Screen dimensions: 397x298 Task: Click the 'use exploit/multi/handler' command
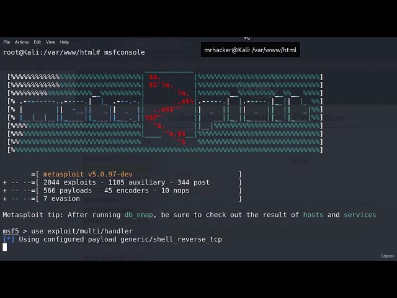82,231
